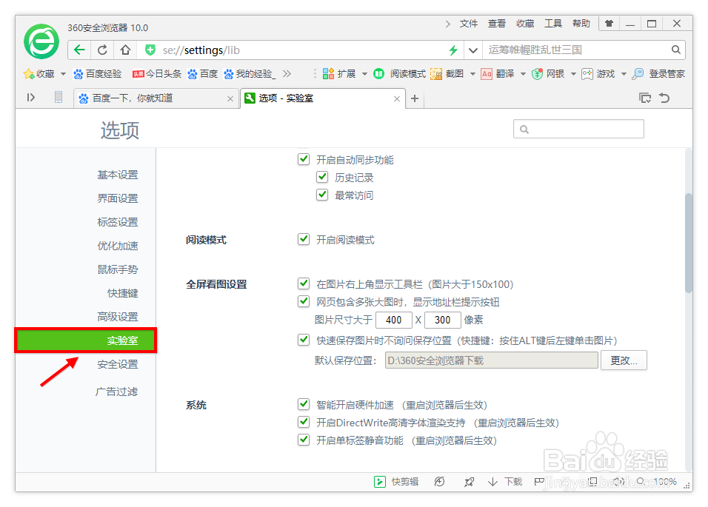Expand the address bar dropdown arrow
708x507 pixels.
(472, 50)
